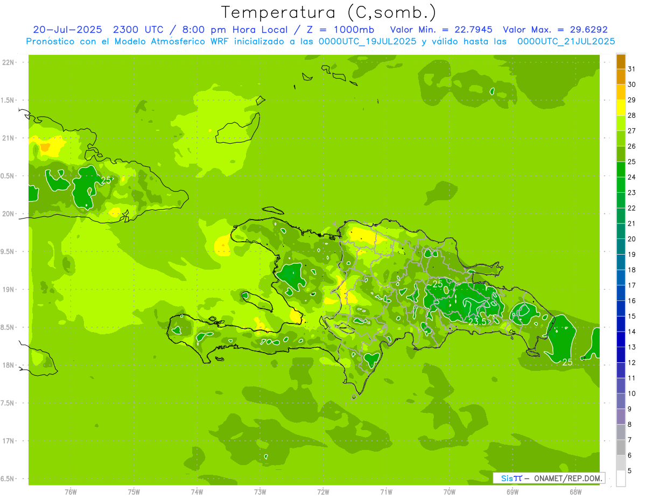Viewport: 646px width, 499px height.
Task: Click the '70W' longitude label
Action: (450, 492)
